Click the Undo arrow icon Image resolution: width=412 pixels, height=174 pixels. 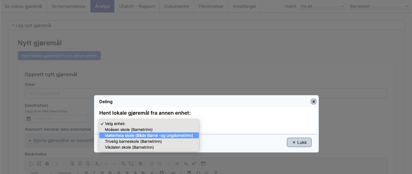pyautogui.click(x=106, y=164)
